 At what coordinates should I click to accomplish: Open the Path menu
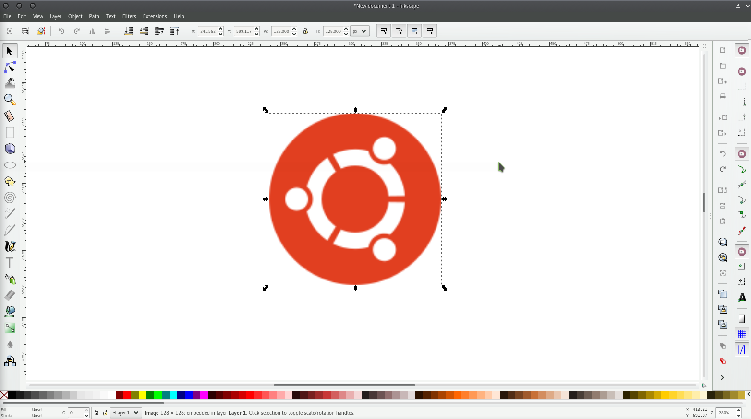pyautogui.click(x=94, y=16)
